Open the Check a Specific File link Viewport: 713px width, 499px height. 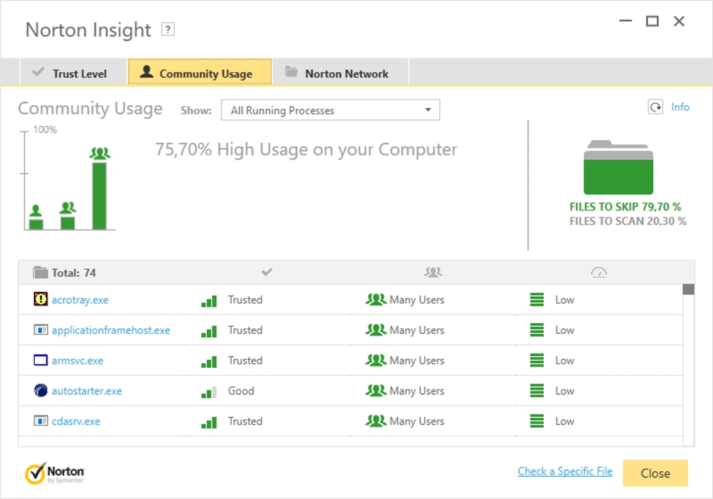565,472
